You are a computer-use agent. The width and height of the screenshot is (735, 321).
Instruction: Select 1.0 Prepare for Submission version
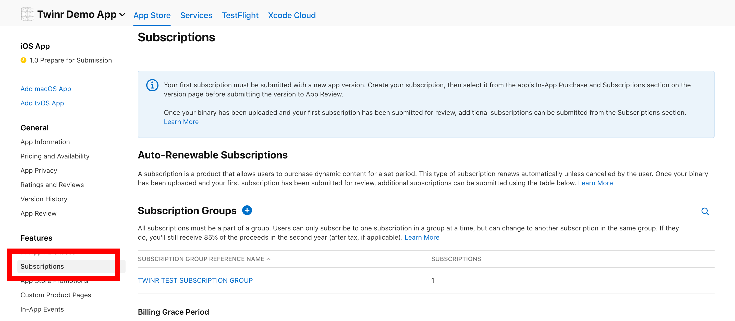[70, 60]
